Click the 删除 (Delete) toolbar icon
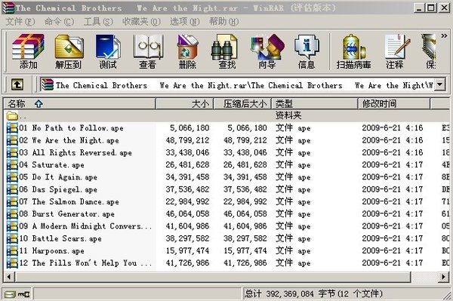This screenshot has height=301, width=453. 187,51
